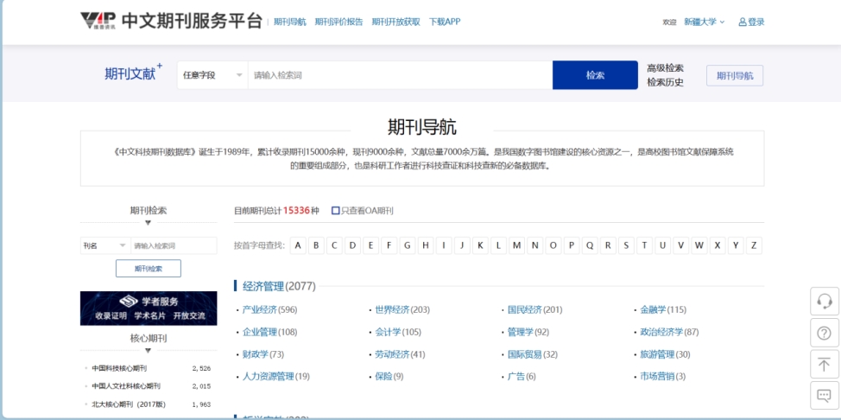The width and height of the screenshot is (841, 420).
Task: Open 高级检索 link
Action: tap(665, 68)
